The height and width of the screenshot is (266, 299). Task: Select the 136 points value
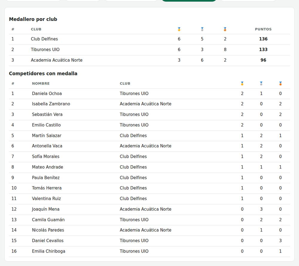[x=263, y=39]
